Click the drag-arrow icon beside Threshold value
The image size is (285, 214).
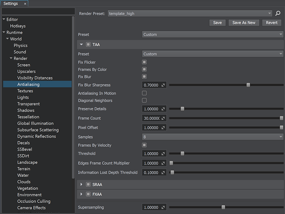[x=163, y=154]
